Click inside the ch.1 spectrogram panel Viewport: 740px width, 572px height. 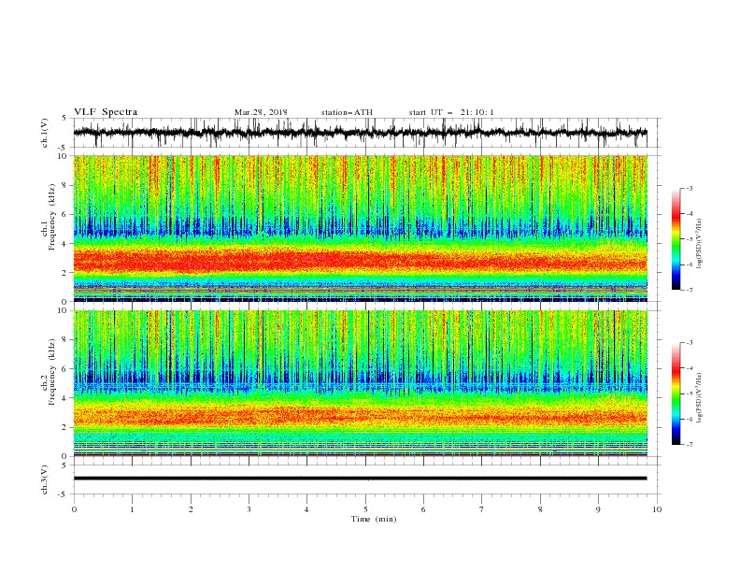click(x=360, y=228)
